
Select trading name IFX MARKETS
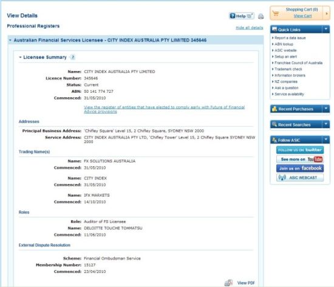(97, 195)
